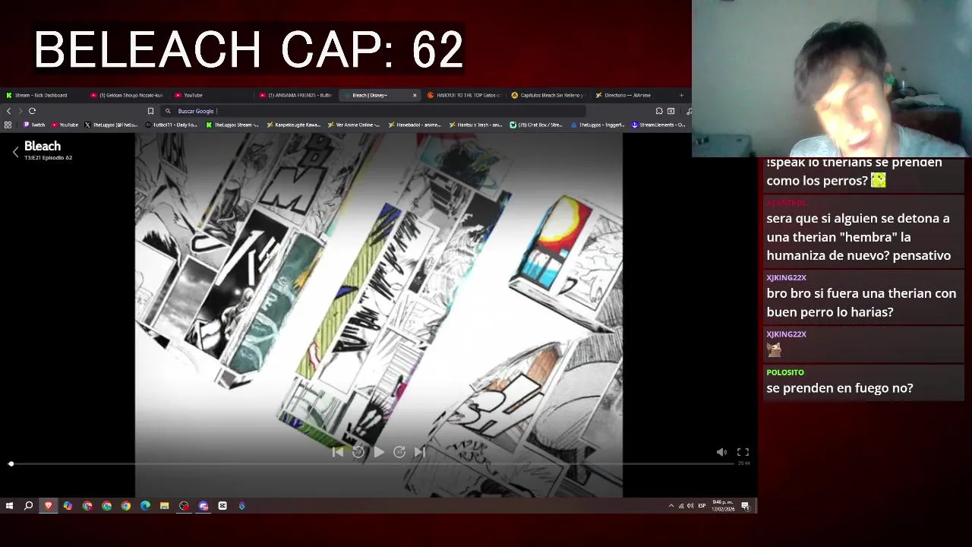Open network status tray icon

click(x=681, y=506)
